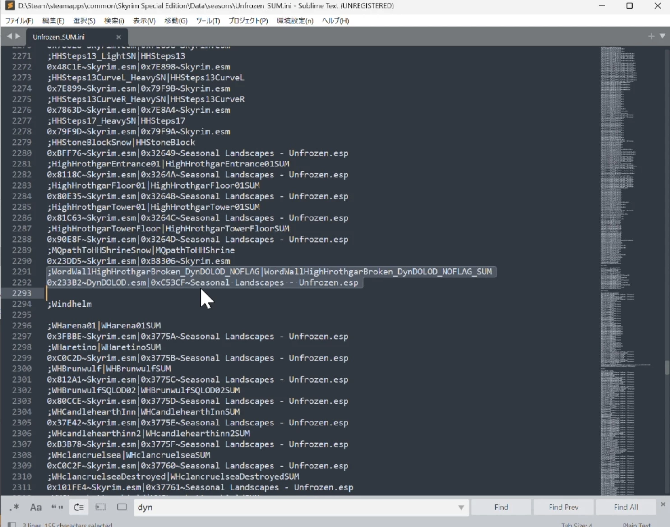Close the find panel
670x527 pixels.
coord(663,504)
